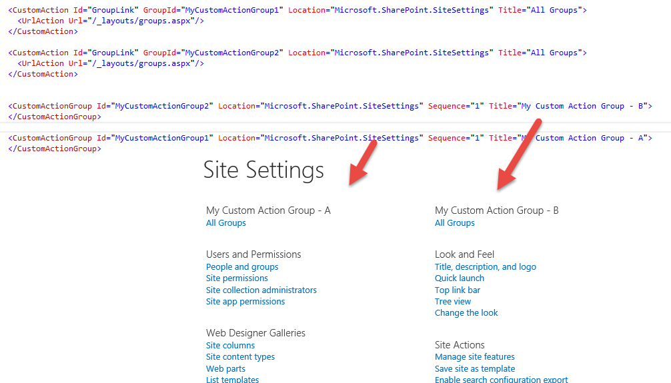Screen dimensions: 671x383
Task: Click closing CustomActionGroup tag after Group - B
Action: (x=55, y=117)
